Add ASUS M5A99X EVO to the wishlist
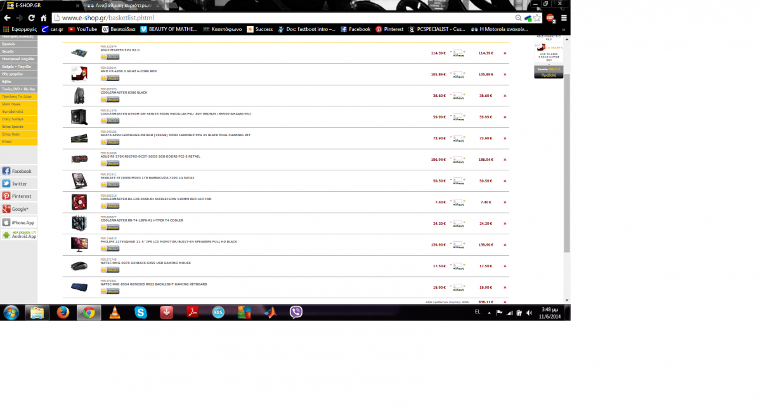This screenshot has width=761, height=411. tap(110, 57)
